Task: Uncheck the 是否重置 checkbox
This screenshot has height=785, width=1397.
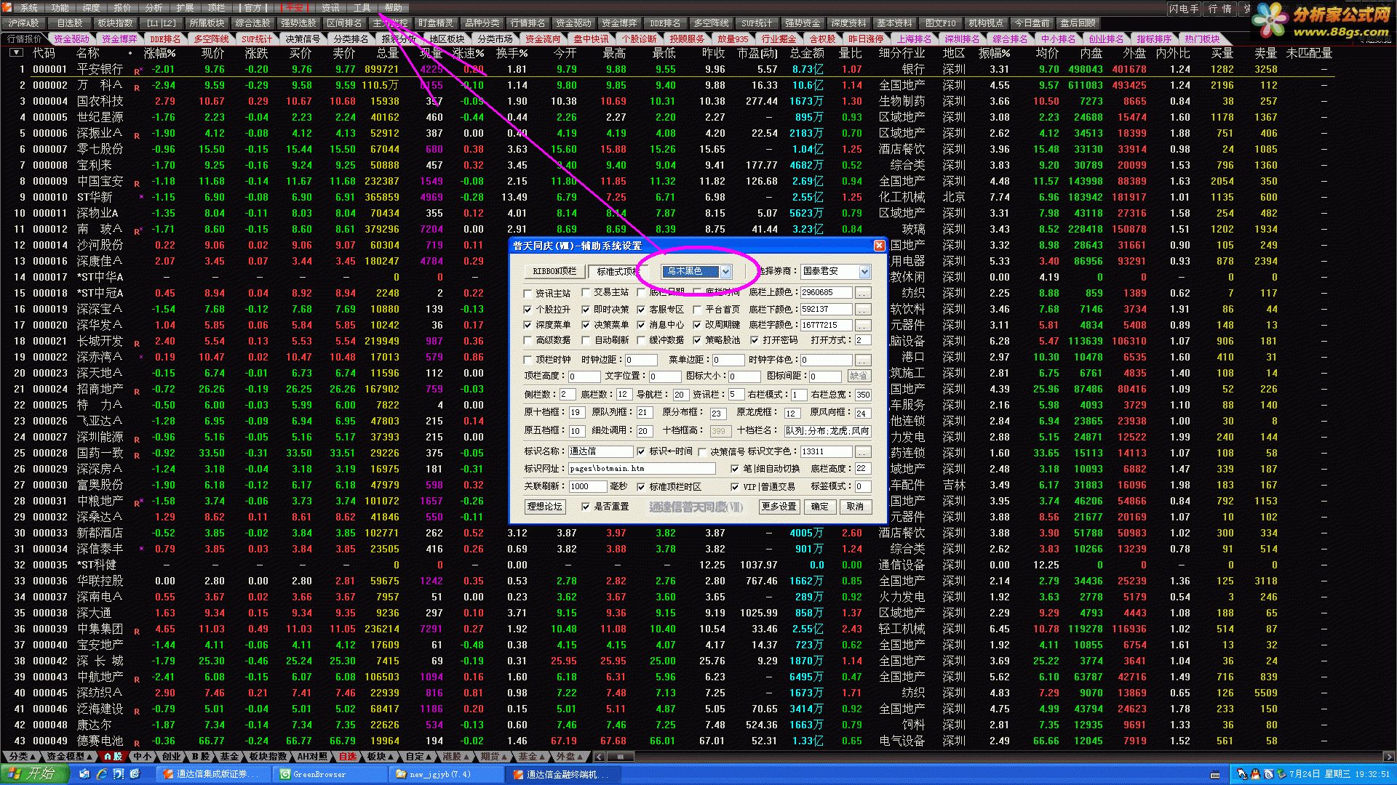Action: pos(586,507)
